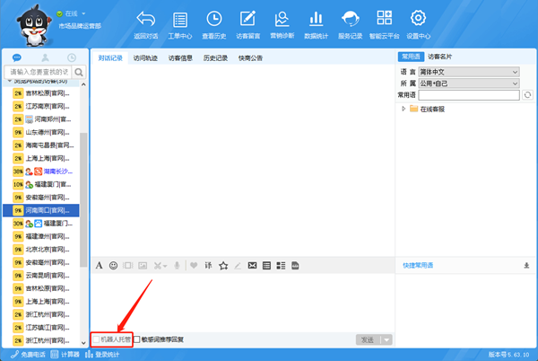Click the 发送 send button
538x361 pixels.
point(367,339)
